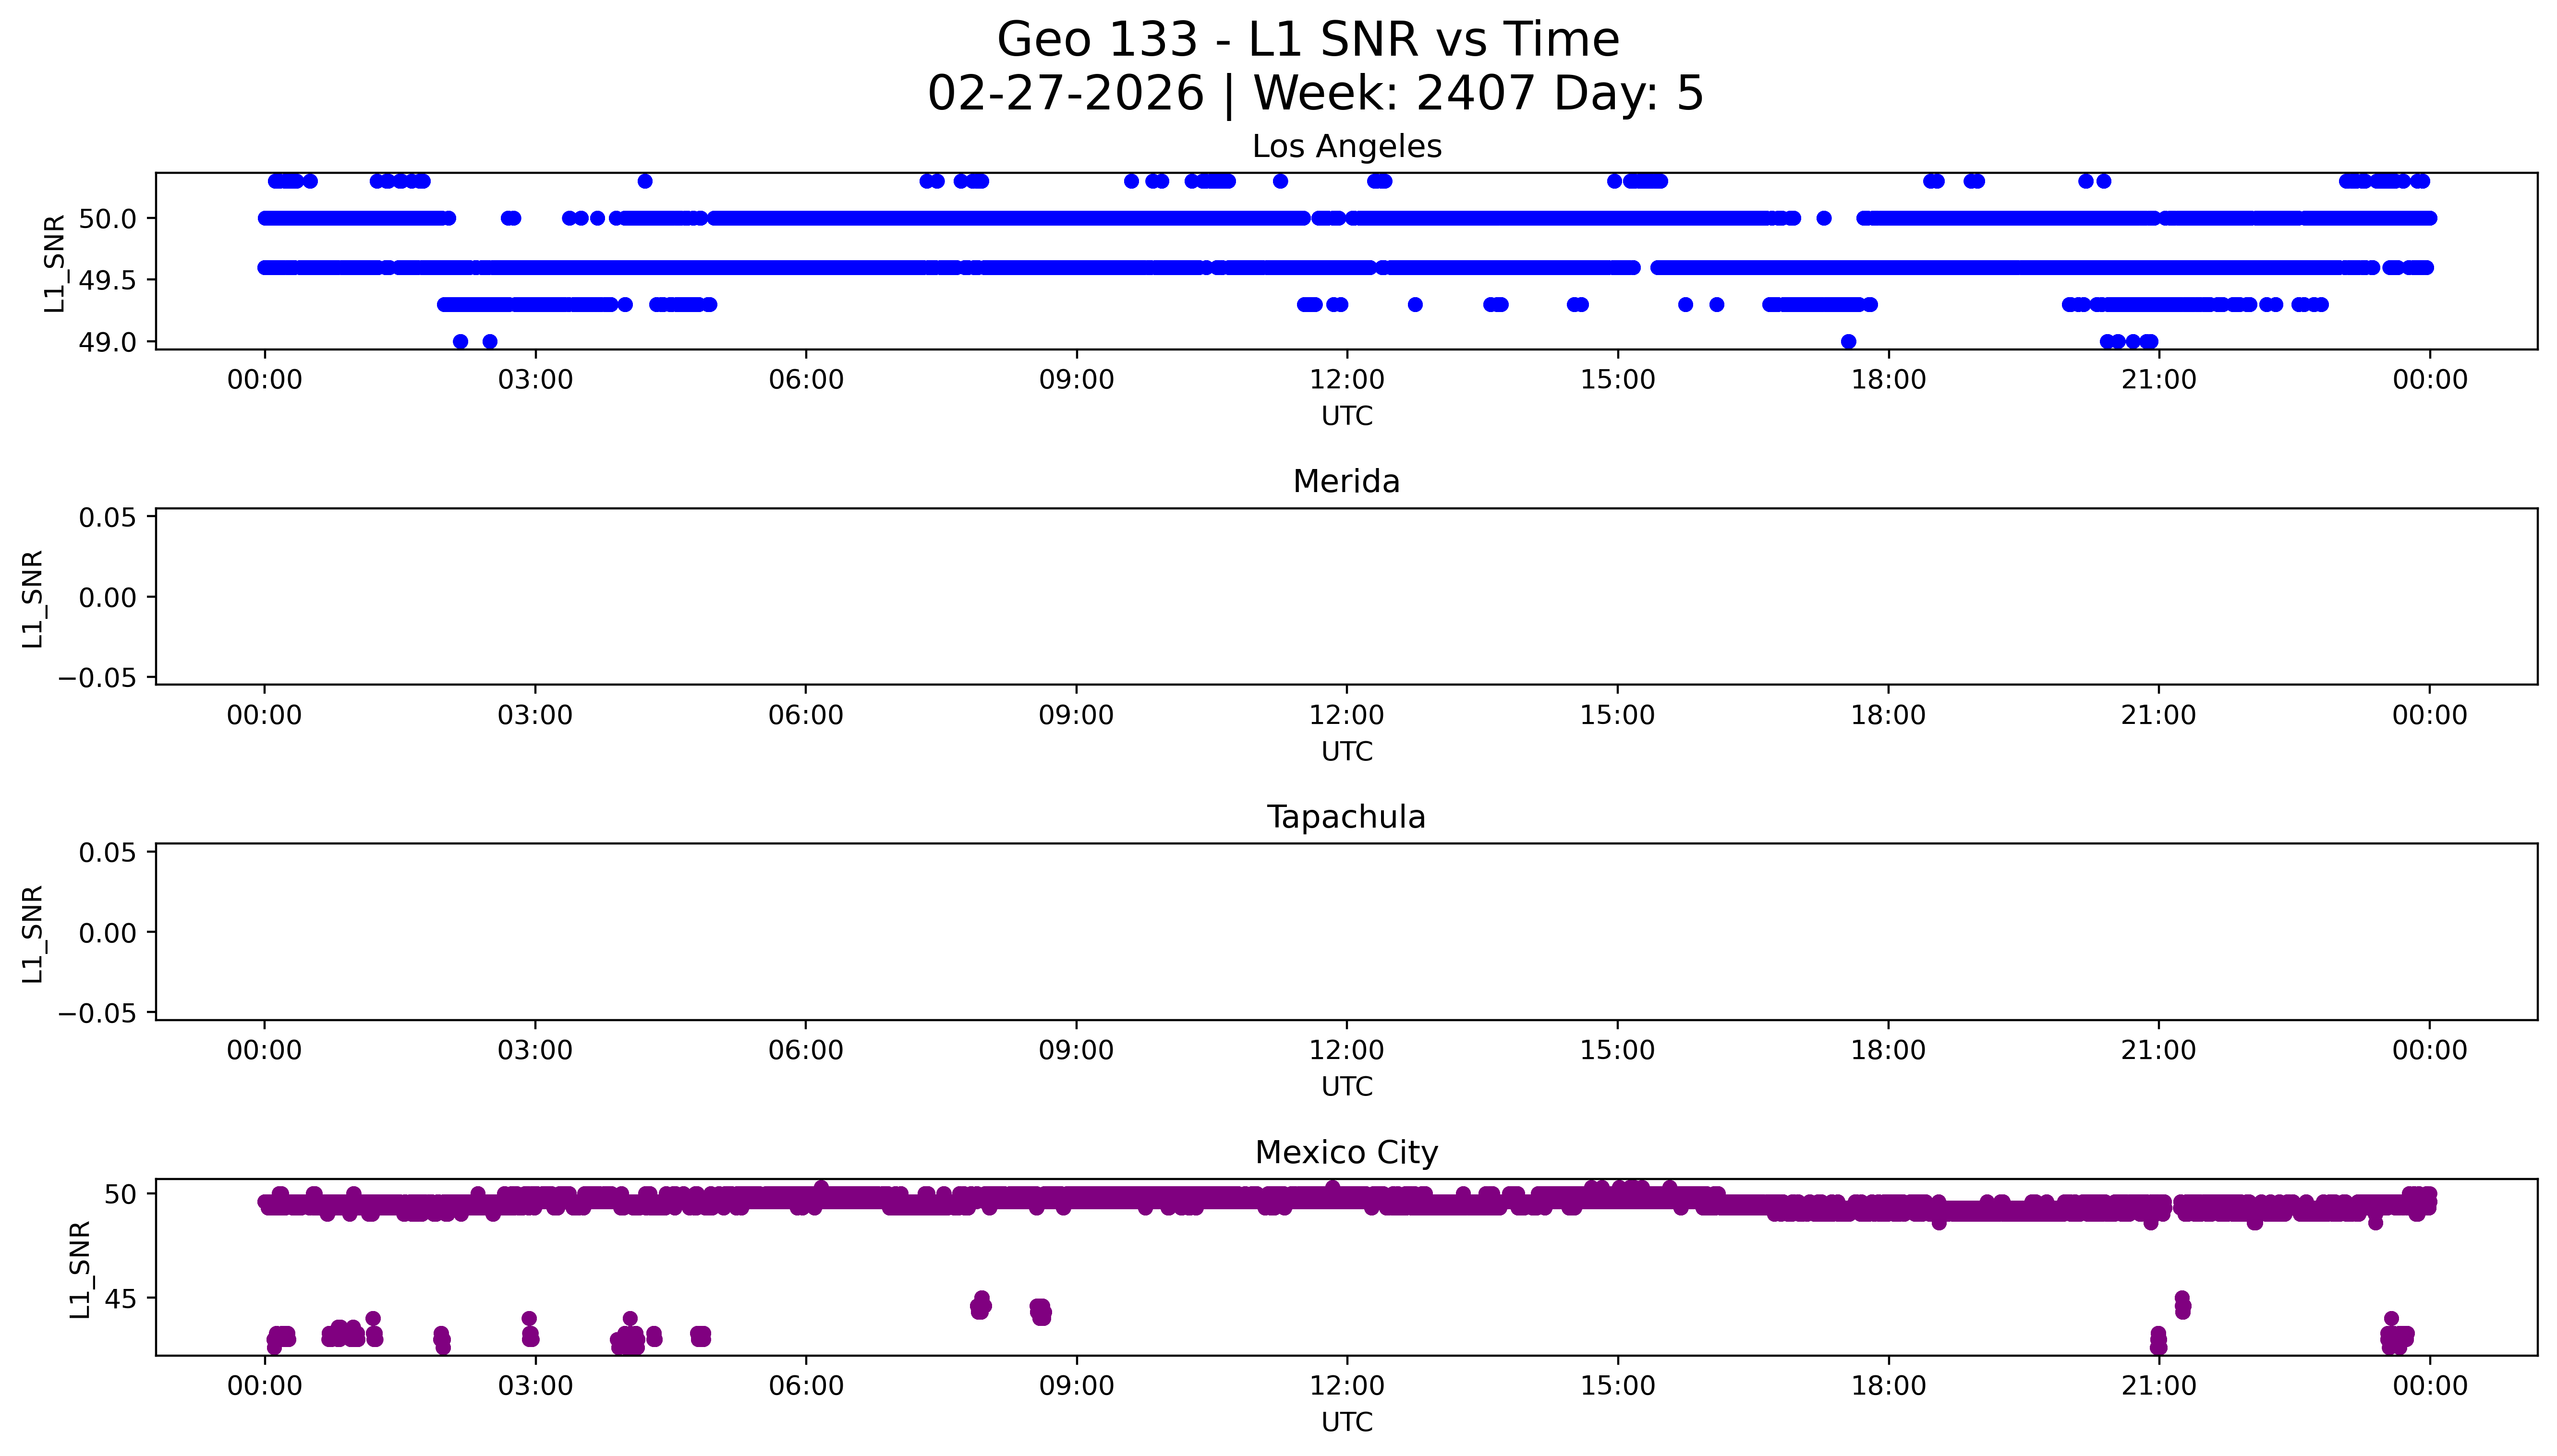Click the 21:00 tick label under Mexico City
Image resolution: width=2557 pixels, height=1456 pixels.
2158,1386
